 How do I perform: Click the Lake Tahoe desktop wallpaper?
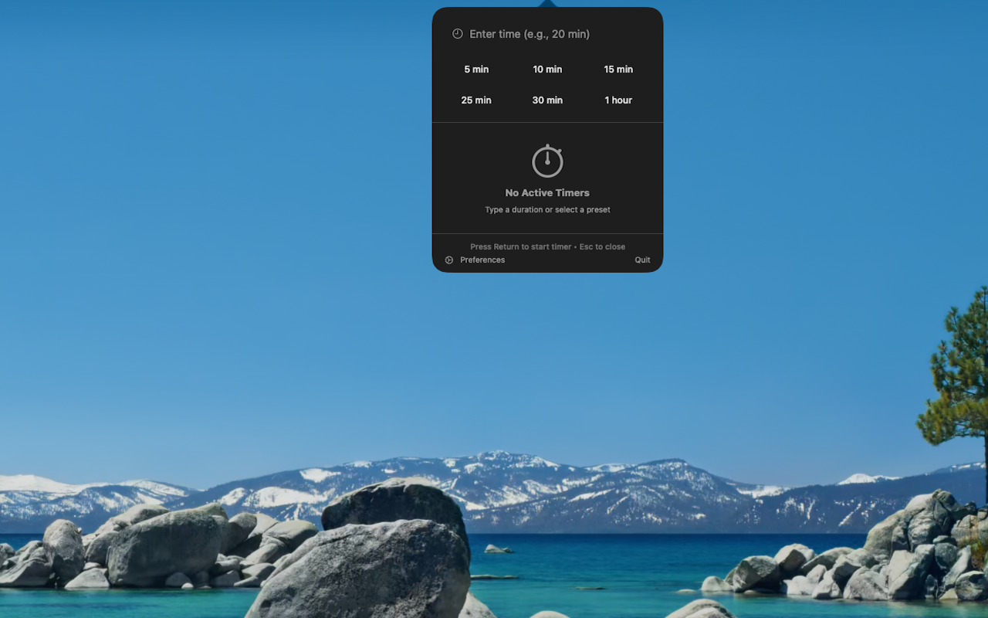point(232,386)
